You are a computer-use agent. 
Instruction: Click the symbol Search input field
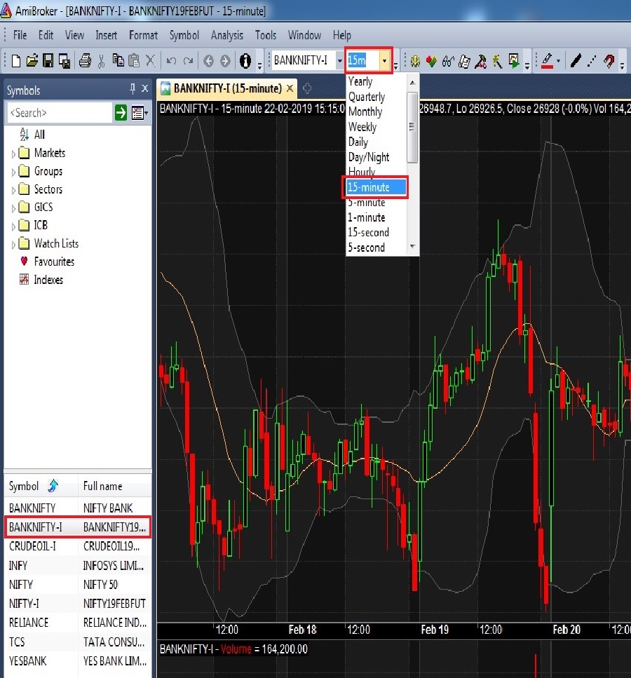pyautogui.click(x=60, y=113)
